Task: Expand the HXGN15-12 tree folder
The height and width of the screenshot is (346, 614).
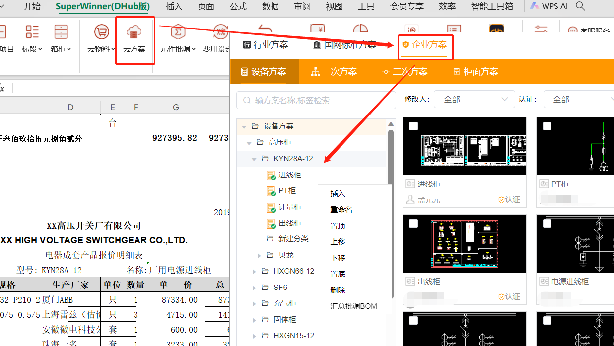Action: [x=254, y=336]
